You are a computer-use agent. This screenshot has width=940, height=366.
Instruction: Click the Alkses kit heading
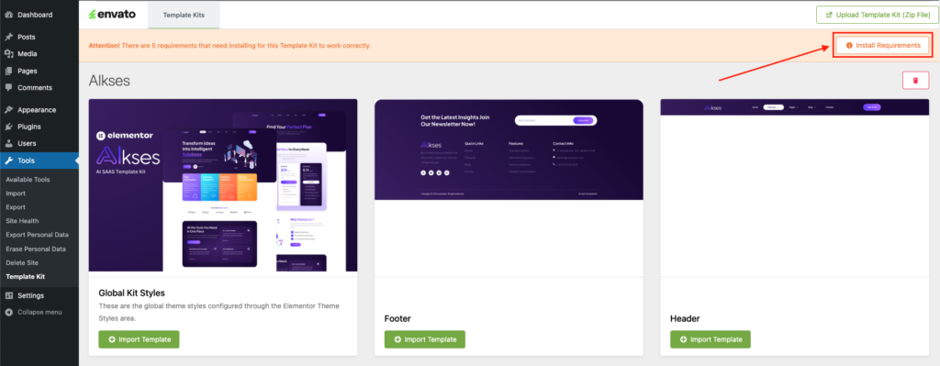pos(110,81)
